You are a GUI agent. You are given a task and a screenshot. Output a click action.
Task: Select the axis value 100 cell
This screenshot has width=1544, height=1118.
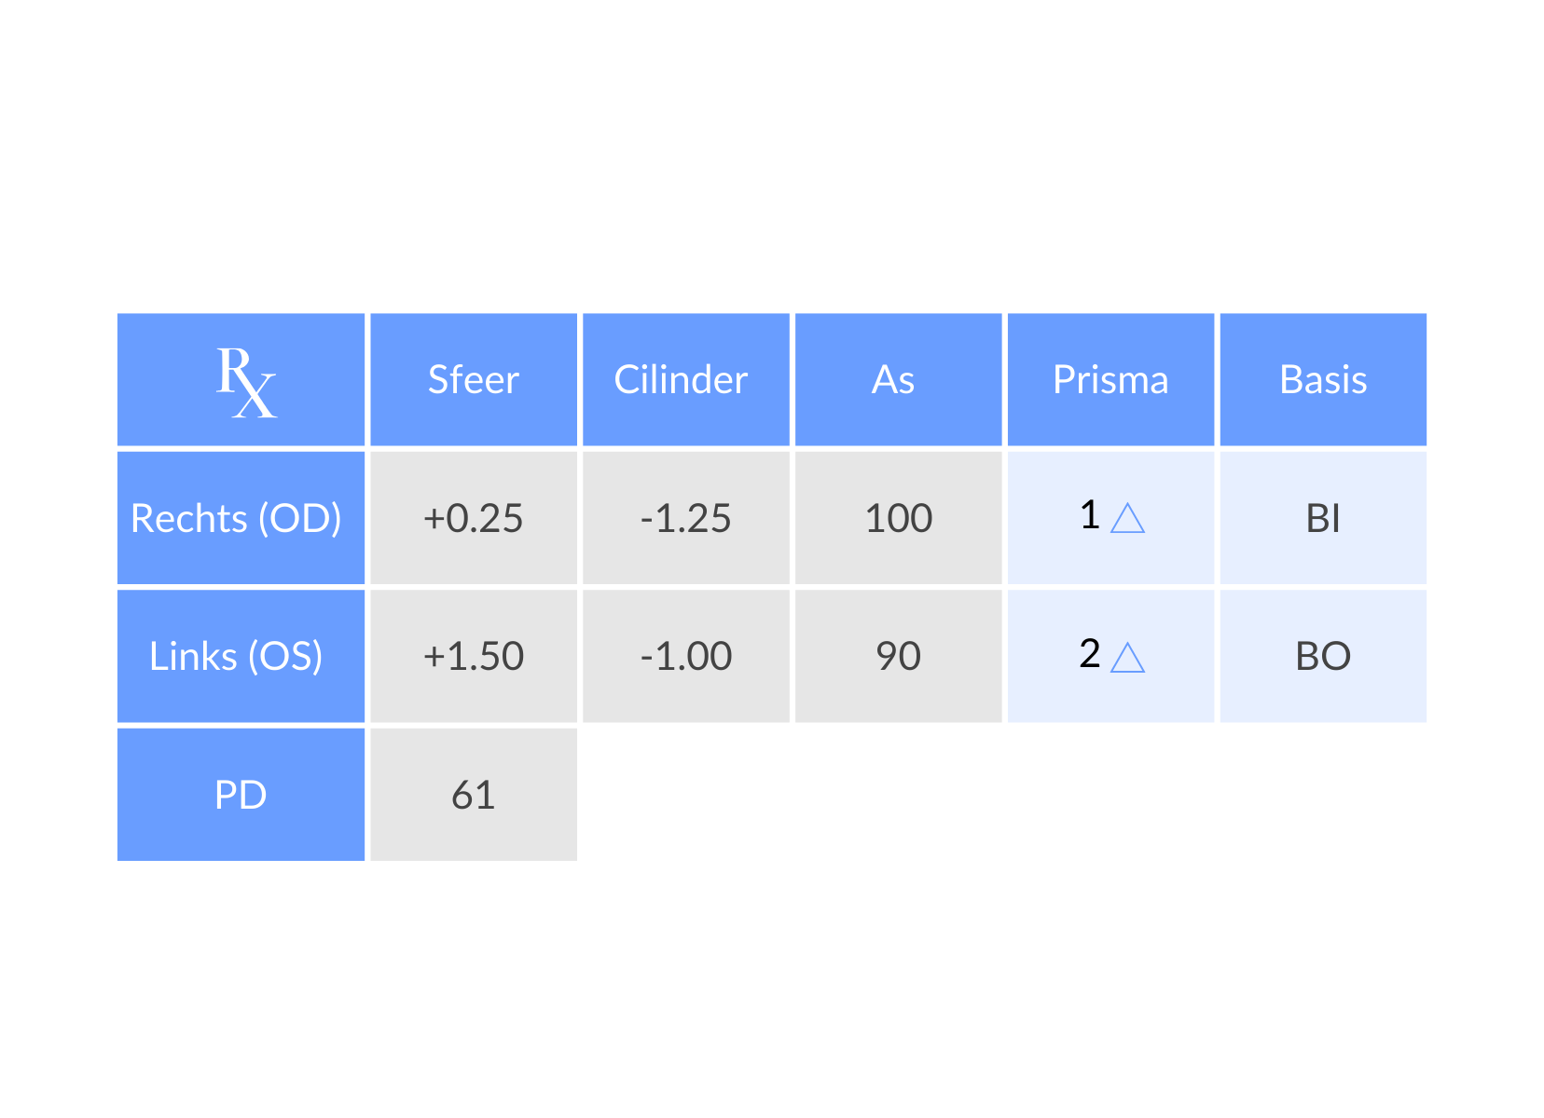click(898, 518)
